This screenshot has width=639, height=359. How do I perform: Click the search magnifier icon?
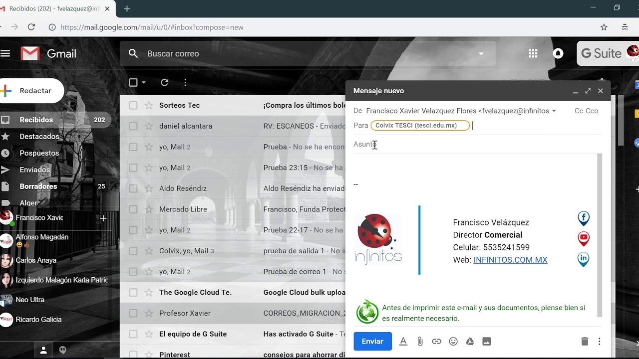point(133,53)
